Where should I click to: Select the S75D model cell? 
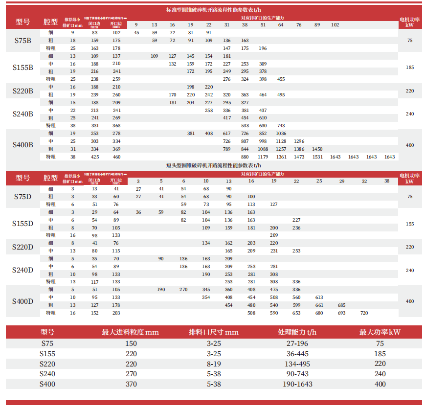[x=22, y=197]
